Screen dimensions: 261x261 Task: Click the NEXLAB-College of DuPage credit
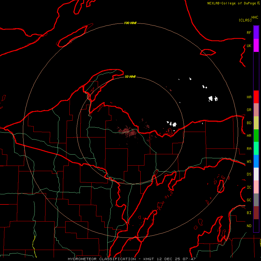coord(233,3)
